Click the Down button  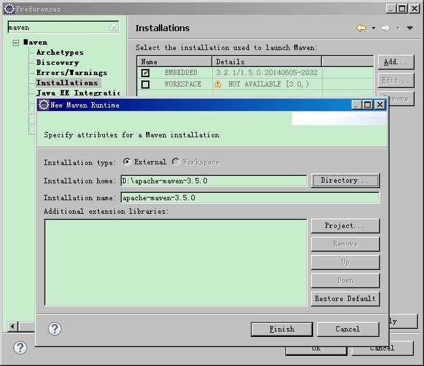click(346, 281)
